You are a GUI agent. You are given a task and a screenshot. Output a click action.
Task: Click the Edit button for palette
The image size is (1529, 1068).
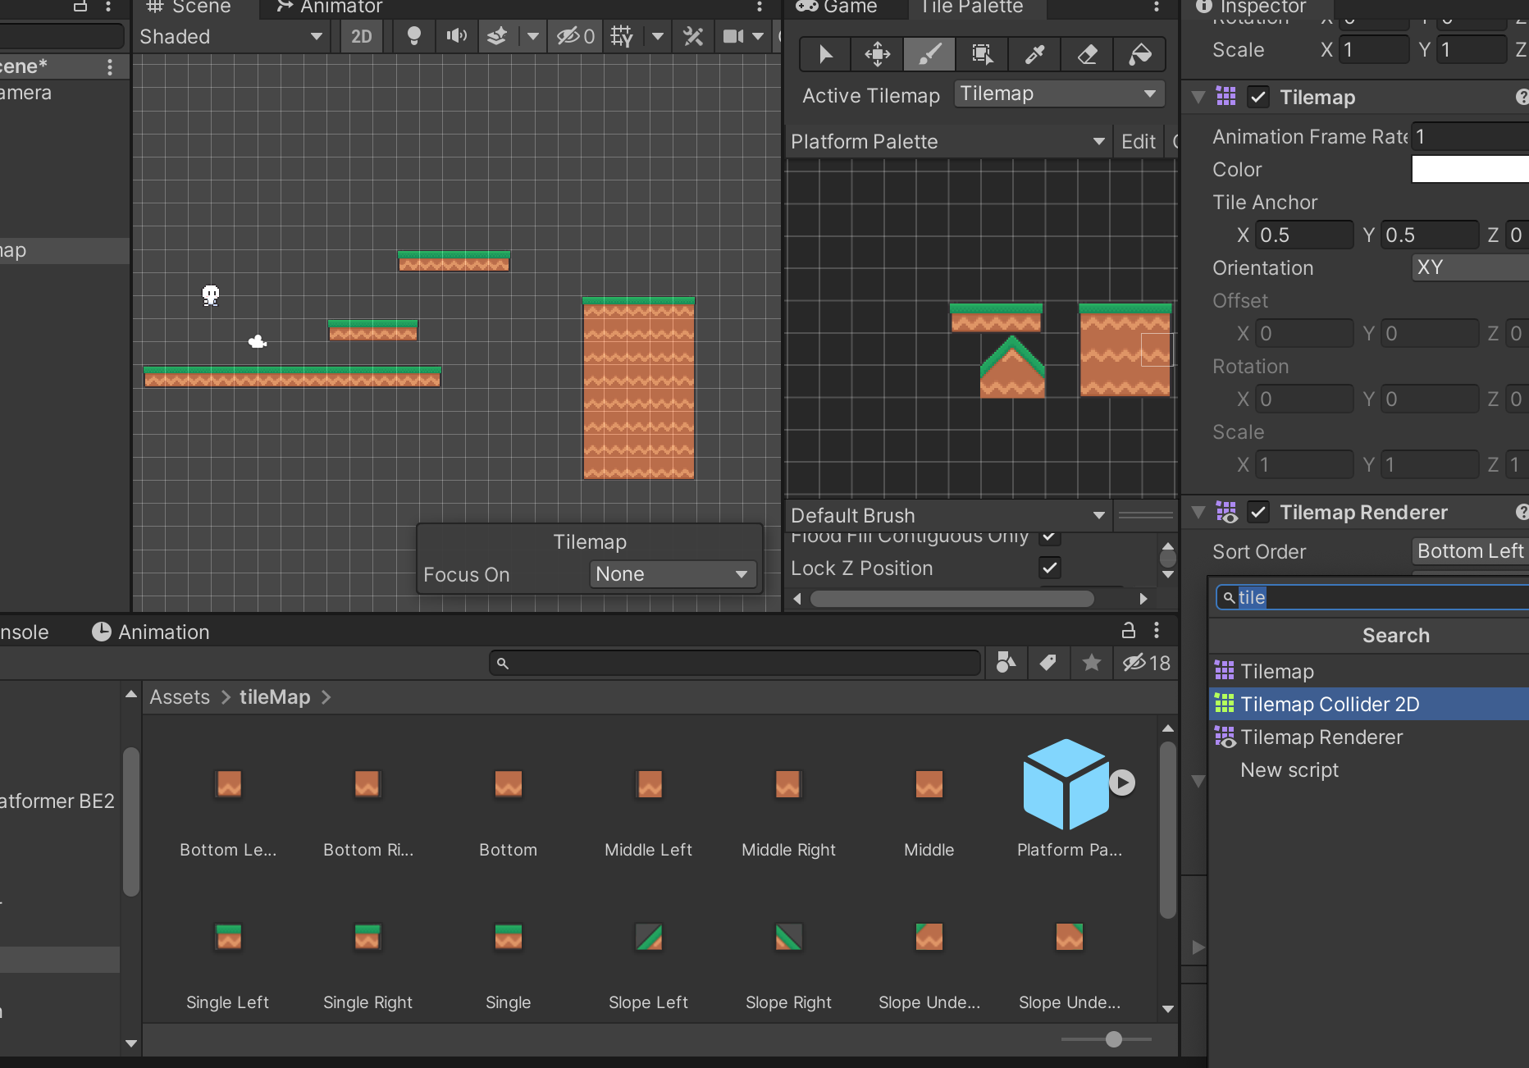(1138, 142)
